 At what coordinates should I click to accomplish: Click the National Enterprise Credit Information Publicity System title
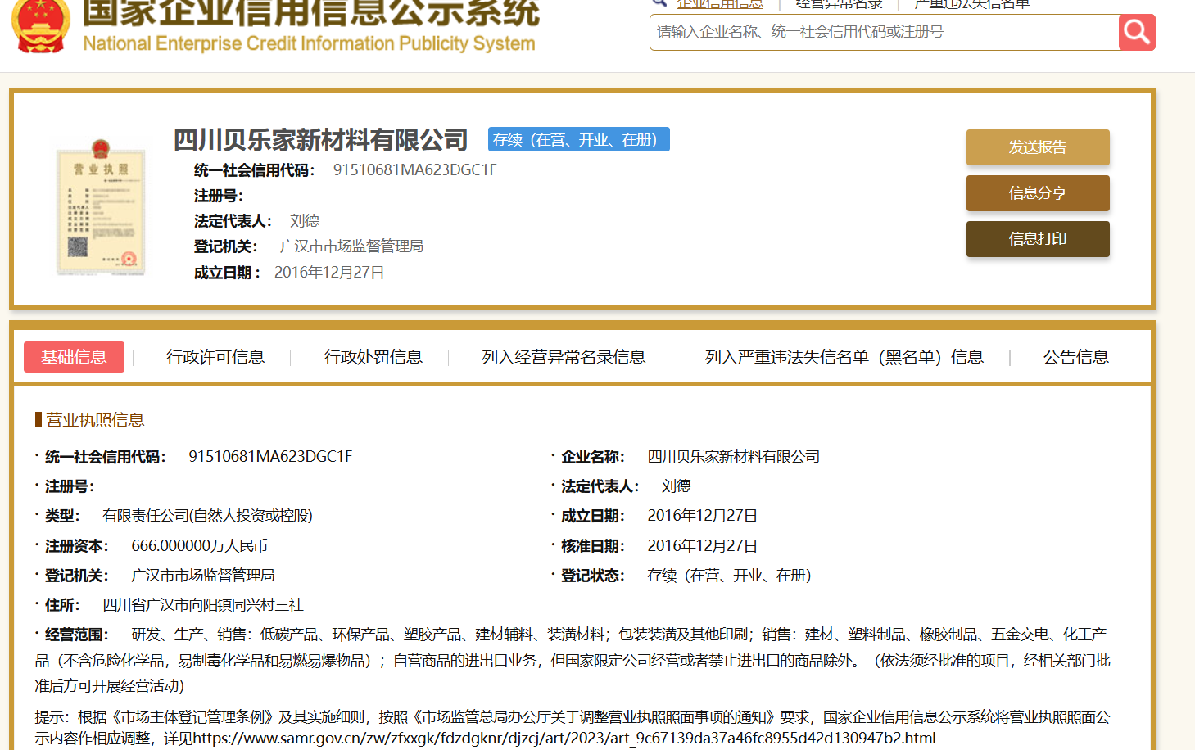[309, 43]
